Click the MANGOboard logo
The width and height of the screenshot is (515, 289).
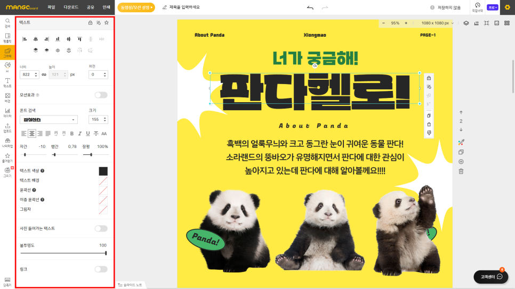coord(22,7)
